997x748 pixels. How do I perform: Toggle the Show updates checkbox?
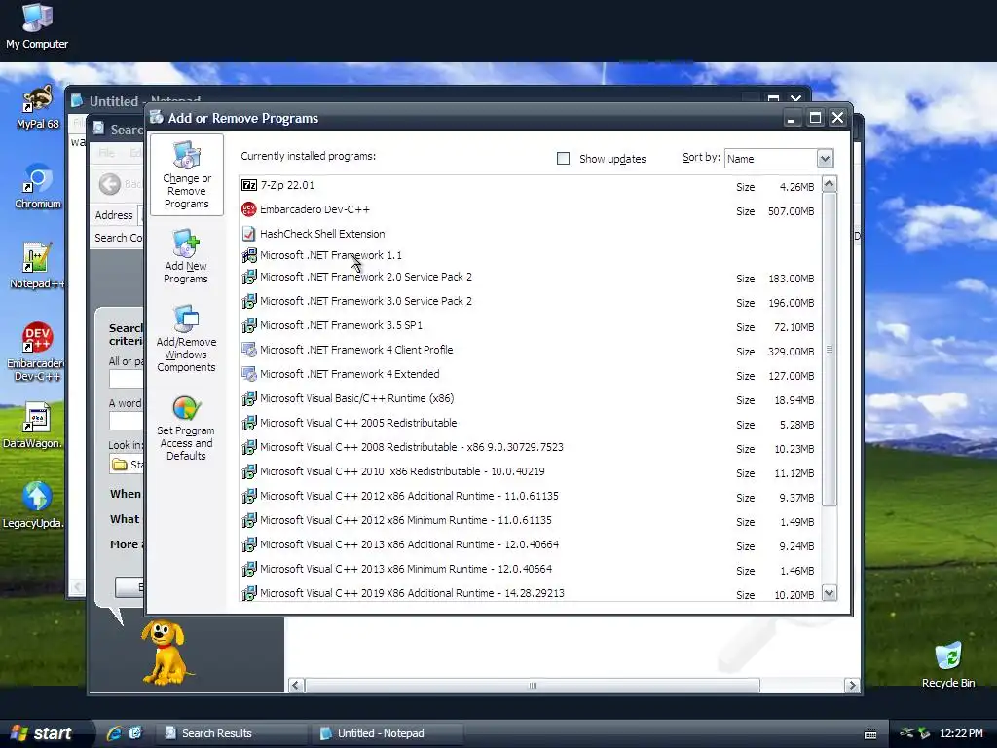(x=563, y=159)
